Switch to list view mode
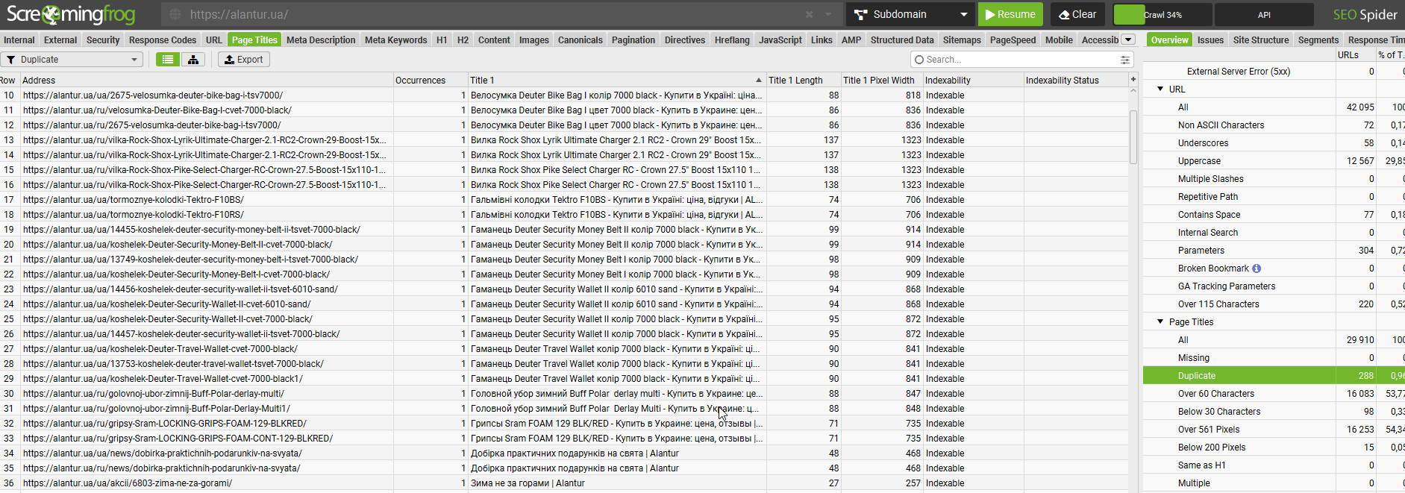 tap(168, 60)
